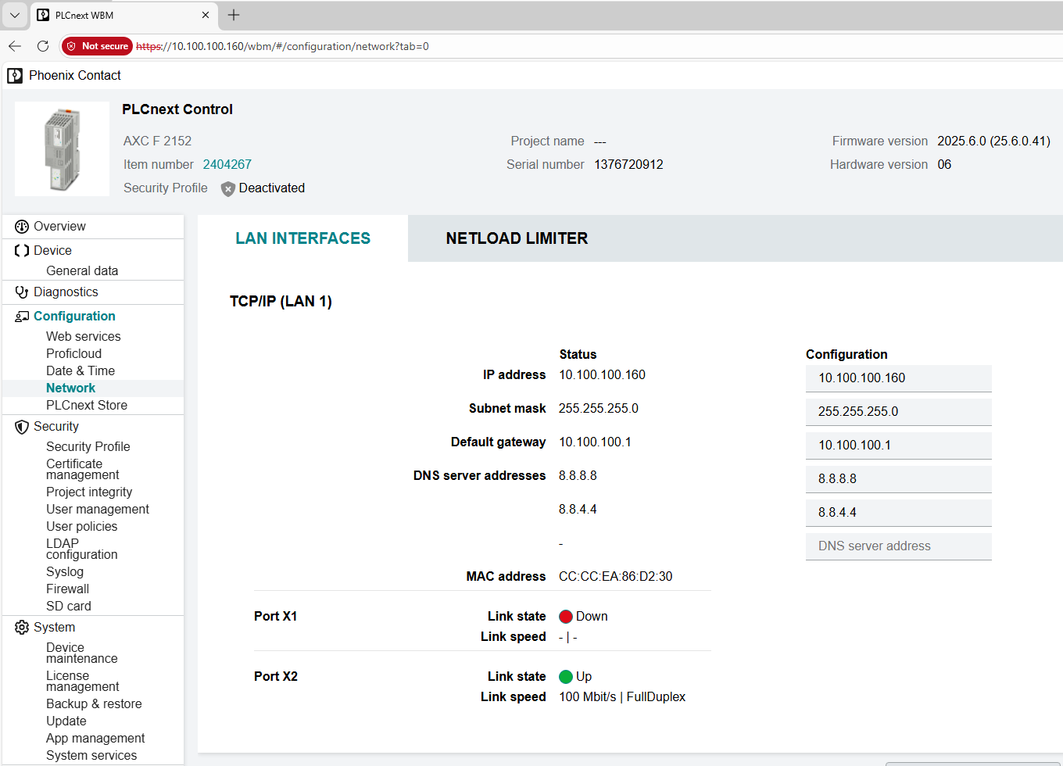
Task: Open the System menu section
Action: 54,628
